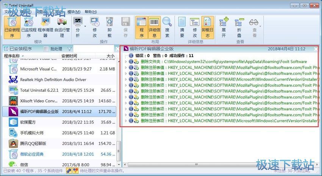
Task: Select 福昕PDF编辑器企业版 in program list
Action: point(59,111)
